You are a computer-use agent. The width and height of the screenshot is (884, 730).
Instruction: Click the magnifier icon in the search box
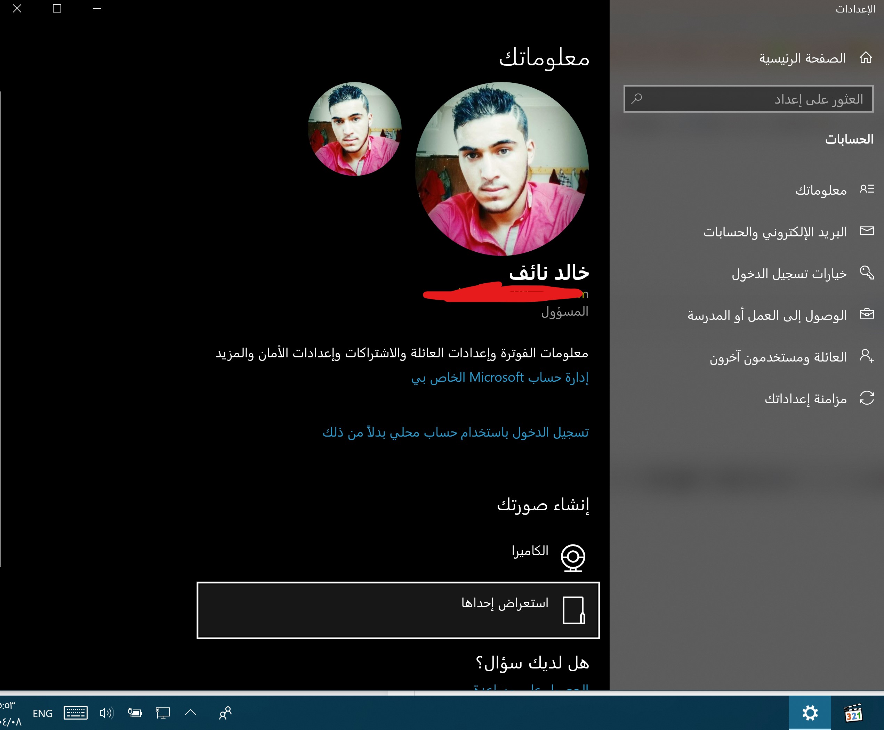[x=637, y=99]
